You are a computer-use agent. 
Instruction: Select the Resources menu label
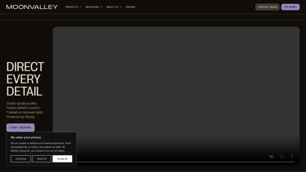tap(92, 7)
